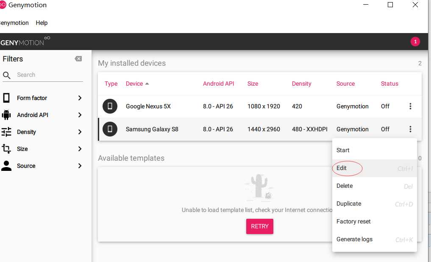Choose Edit from the context menu

(374, 168)
